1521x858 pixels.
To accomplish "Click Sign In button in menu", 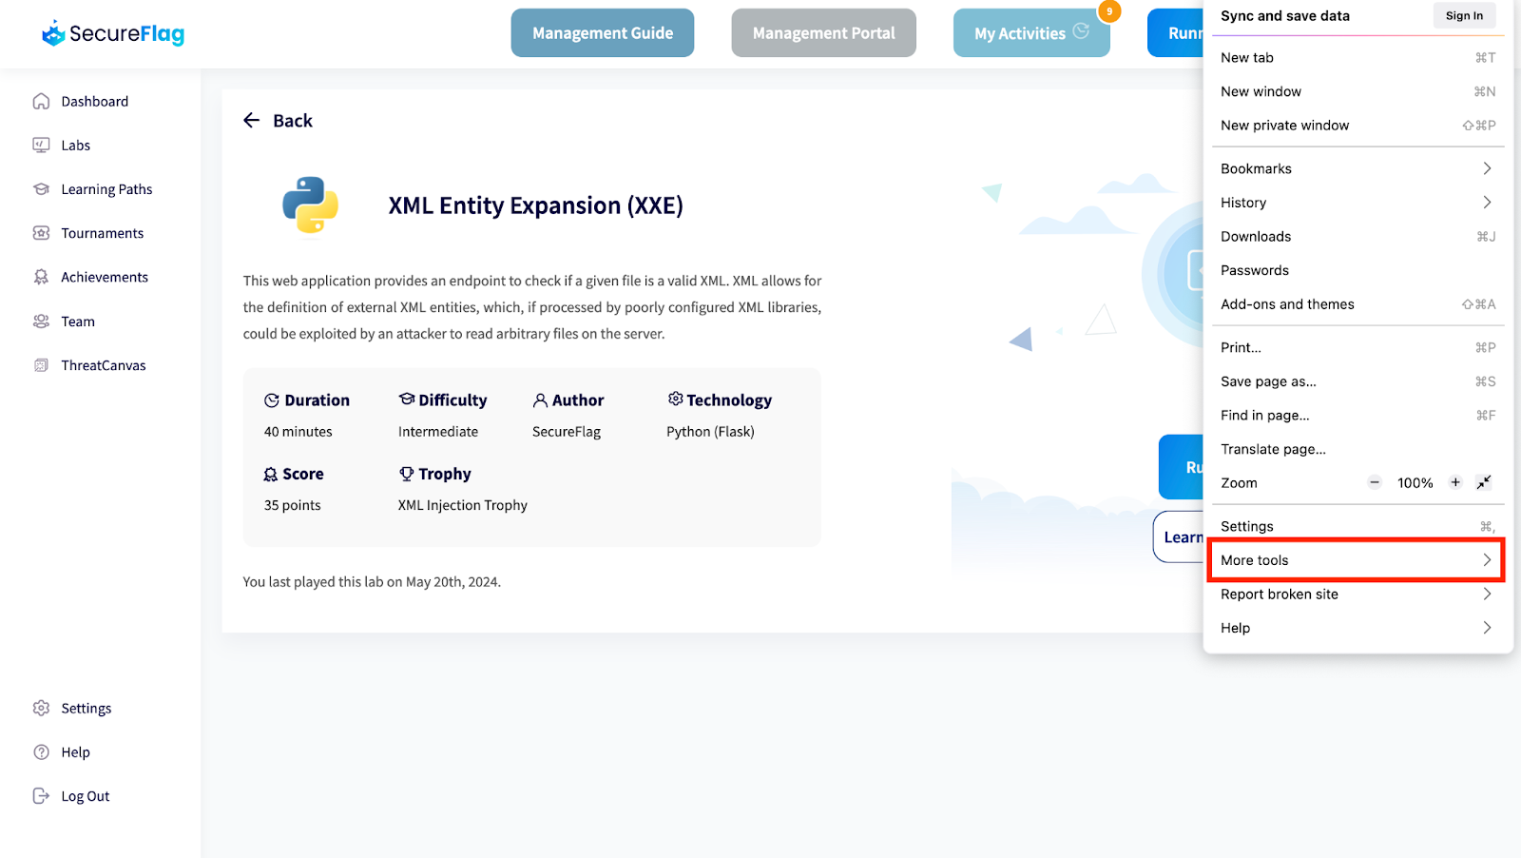I will point(1464,15).
